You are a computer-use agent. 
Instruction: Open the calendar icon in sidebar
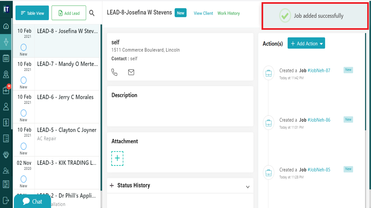6,58
